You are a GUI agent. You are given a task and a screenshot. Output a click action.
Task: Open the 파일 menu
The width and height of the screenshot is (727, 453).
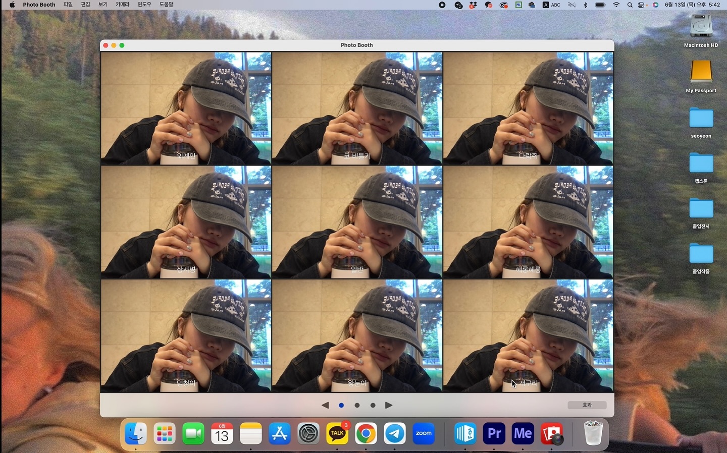click(x=68, y=5)
